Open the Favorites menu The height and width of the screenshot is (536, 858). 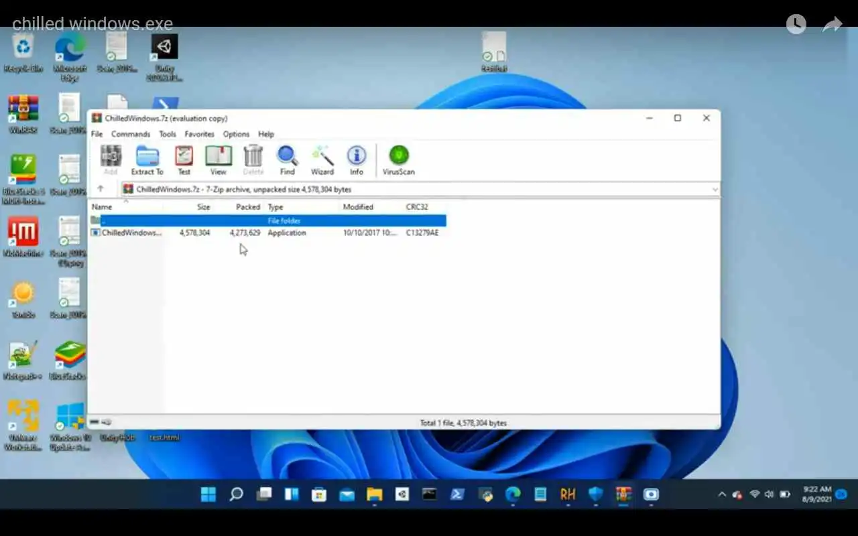tap(200, 134)
